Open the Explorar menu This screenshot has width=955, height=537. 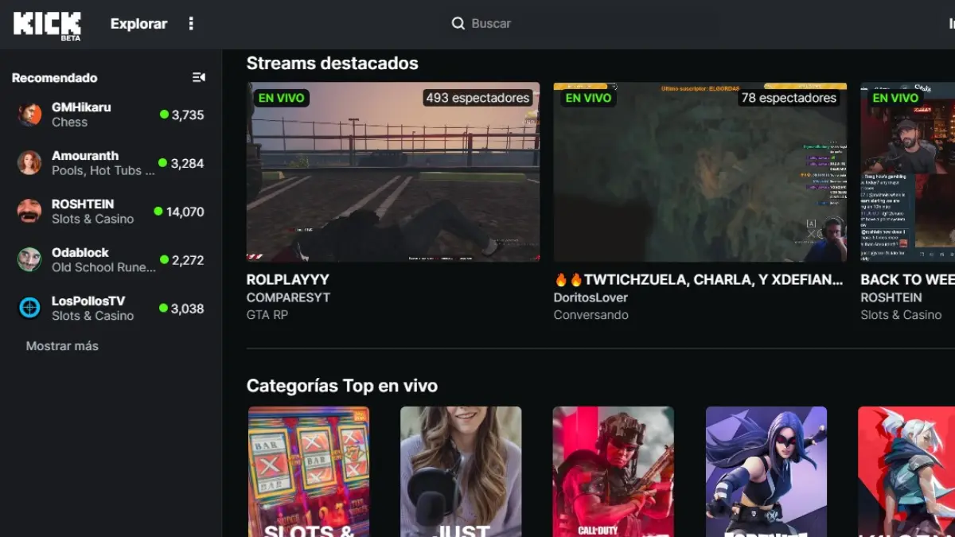pyautogui.click(x=138, y=24)
